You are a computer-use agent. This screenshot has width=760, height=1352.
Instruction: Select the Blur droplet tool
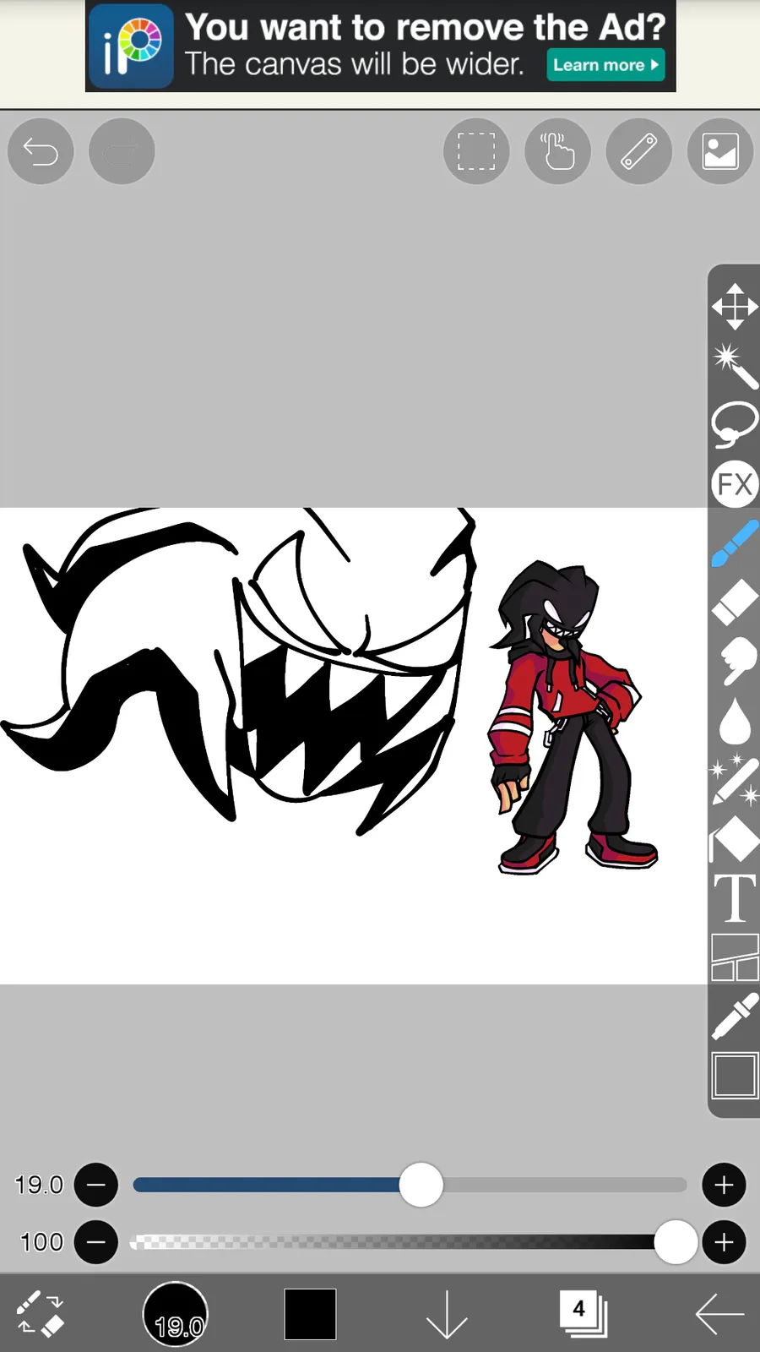pyautogui.click(x=735, y=720)
